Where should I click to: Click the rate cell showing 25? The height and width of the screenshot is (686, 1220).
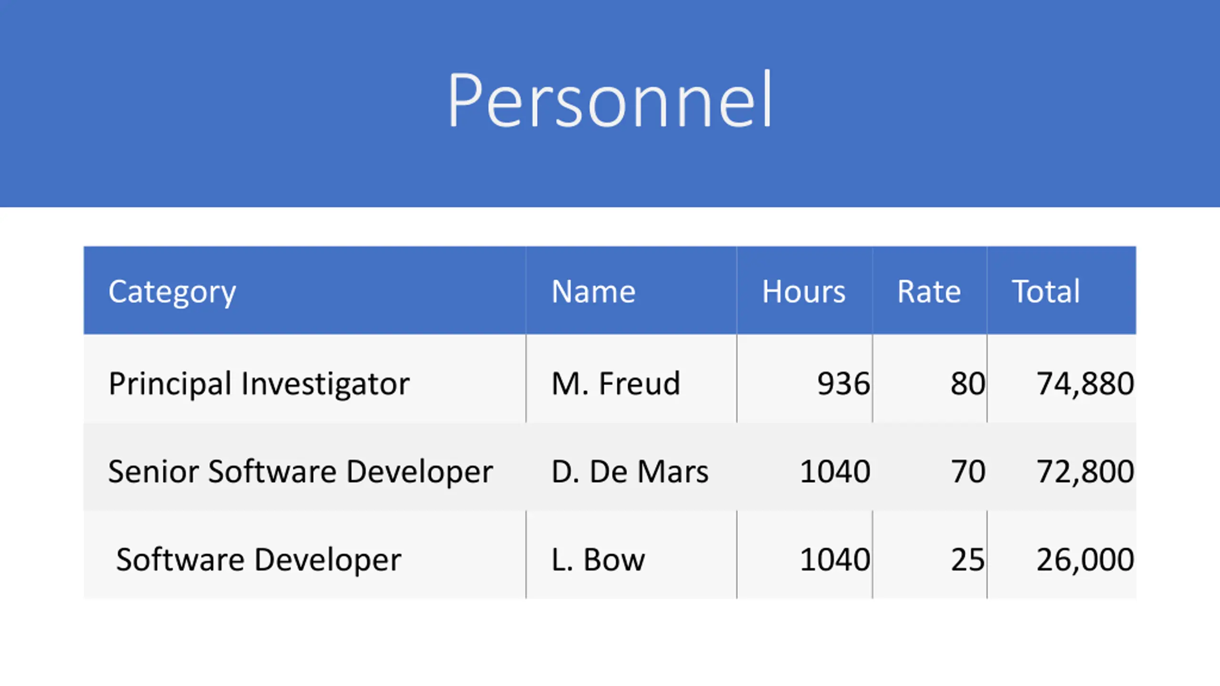tap(930, 555)
